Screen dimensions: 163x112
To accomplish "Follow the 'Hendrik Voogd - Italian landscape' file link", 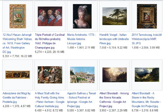I will pyautogui.click(x=114, y=39).
